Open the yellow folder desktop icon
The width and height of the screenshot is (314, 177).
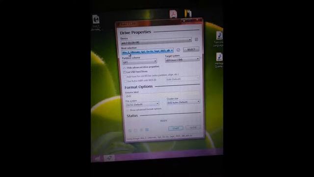click(188, 14)
